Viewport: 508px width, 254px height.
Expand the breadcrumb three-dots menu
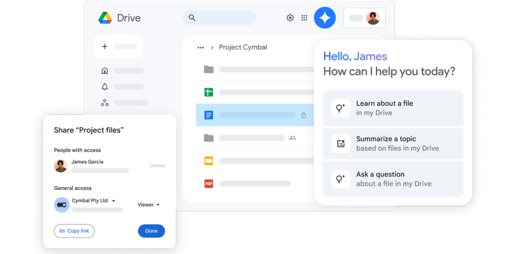(x=201, y=48)
